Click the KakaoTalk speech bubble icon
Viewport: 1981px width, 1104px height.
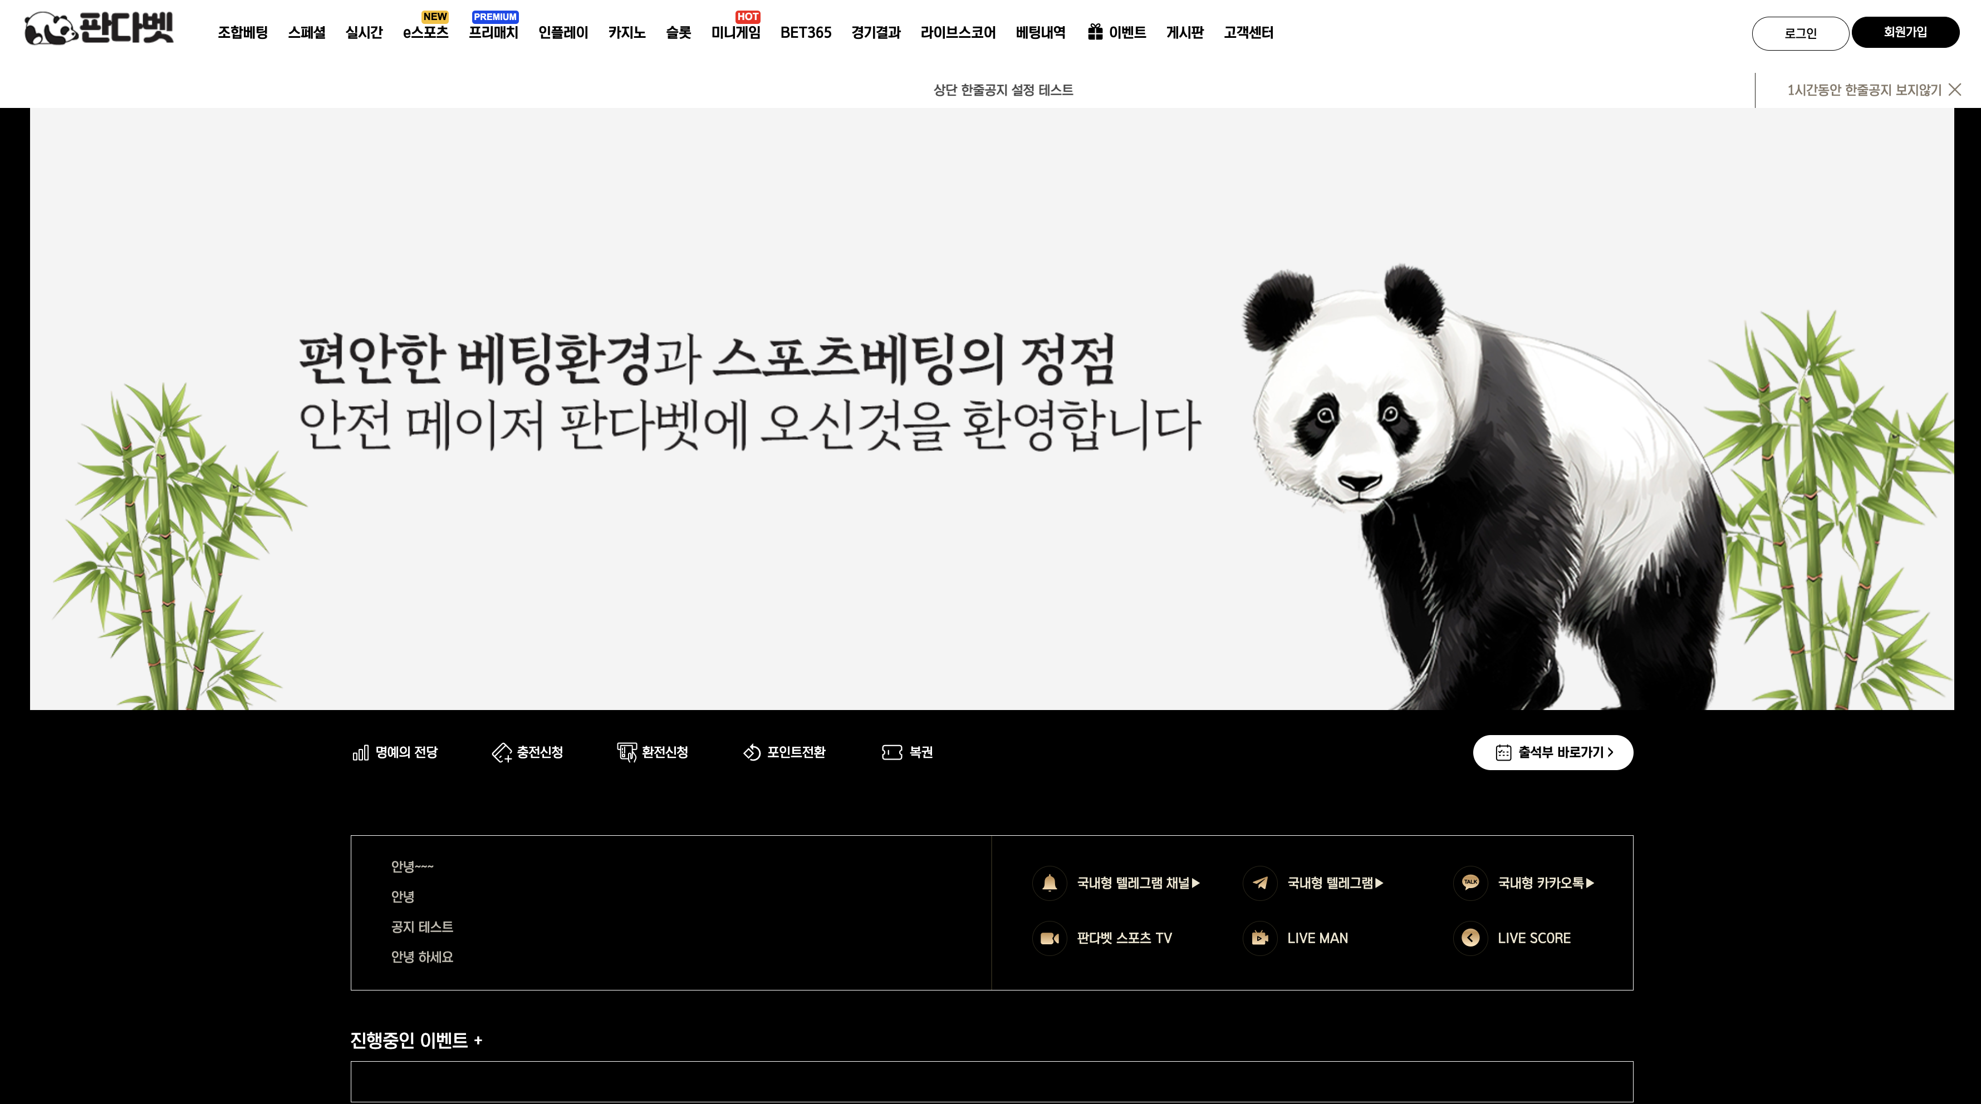(x=1469, y=883)
